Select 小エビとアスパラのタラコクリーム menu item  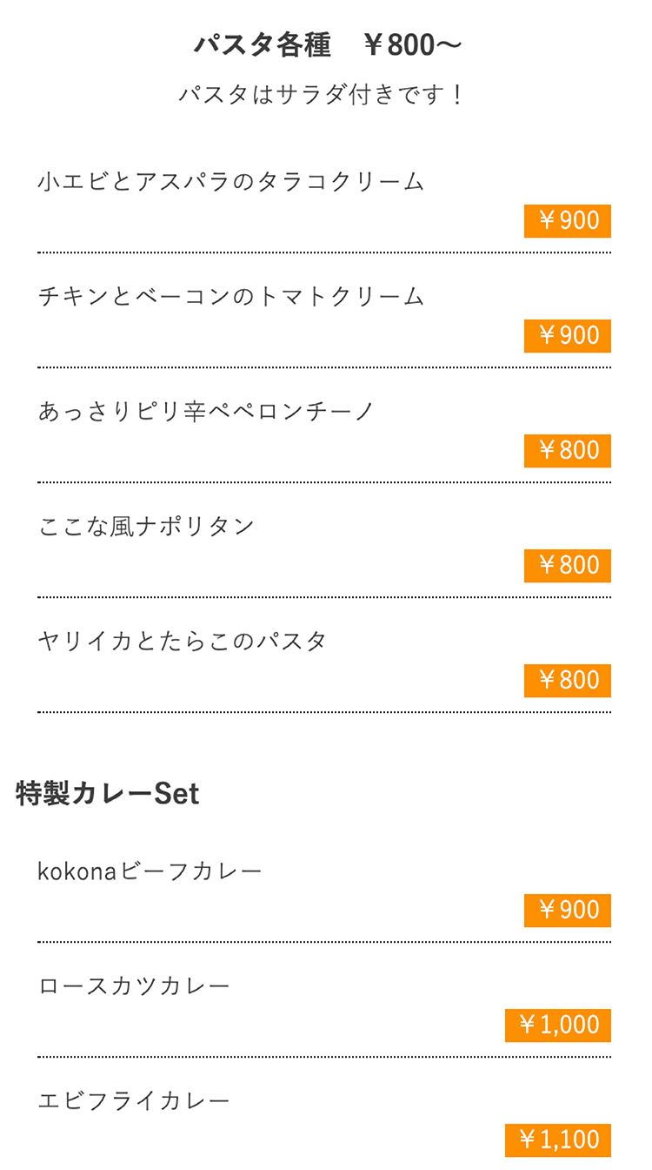[x=231, y=182]
